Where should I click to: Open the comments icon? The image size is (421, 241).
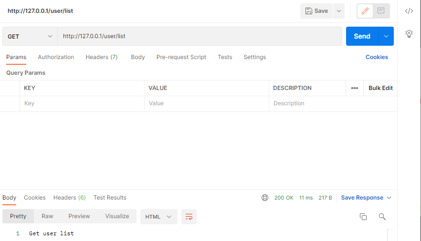click(x=381, y=11)
